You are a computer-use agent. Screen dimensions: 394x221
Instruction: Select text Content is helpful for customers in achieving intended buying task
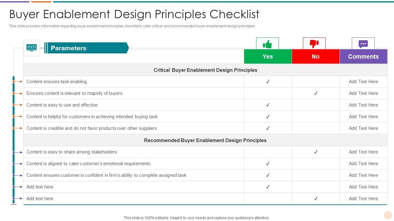pos(92,117)
